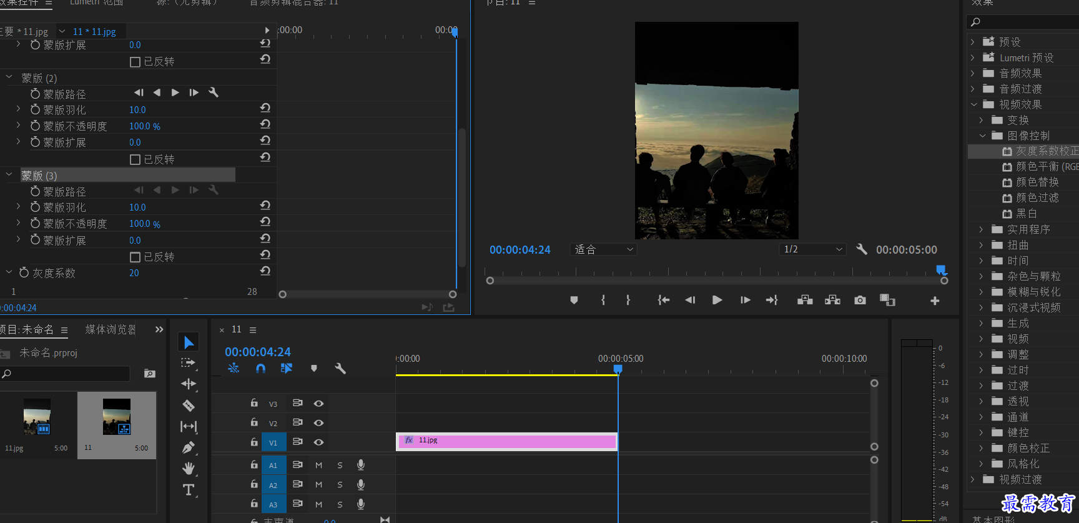Click the 灰度系数 value 20
Screen dimensions: 1079x523
coord(134,273)
